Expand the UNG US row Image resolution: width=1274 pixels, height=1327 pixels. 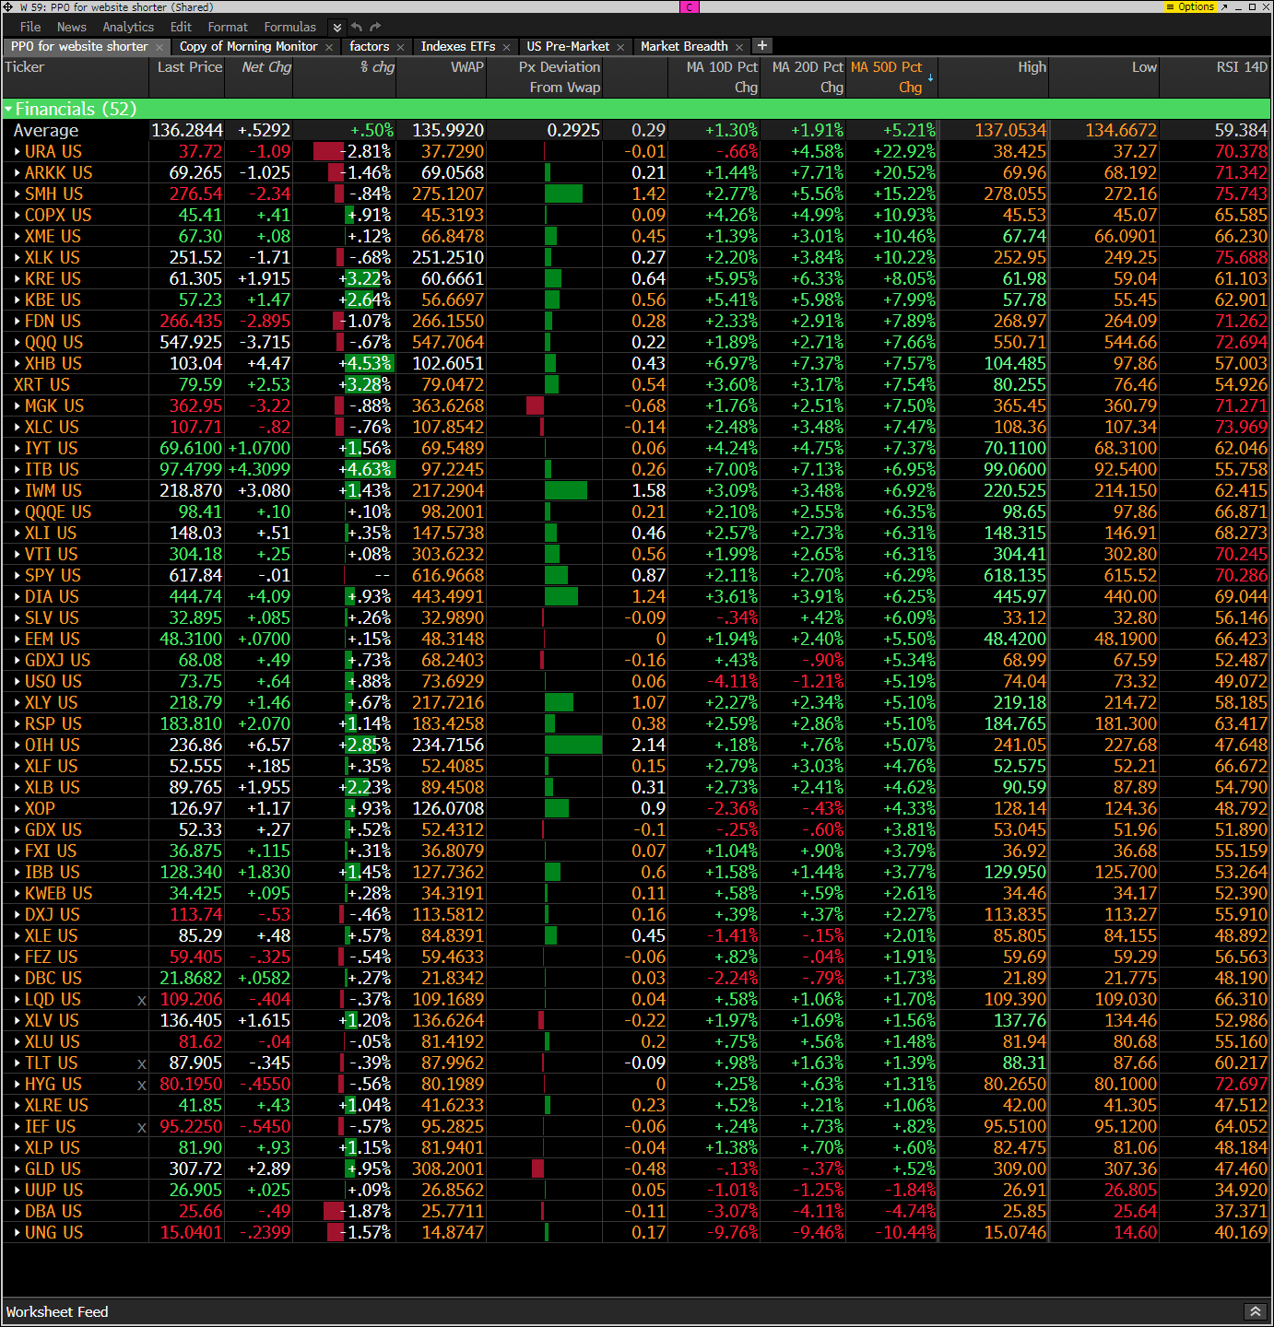click(x=18, y=1232)
